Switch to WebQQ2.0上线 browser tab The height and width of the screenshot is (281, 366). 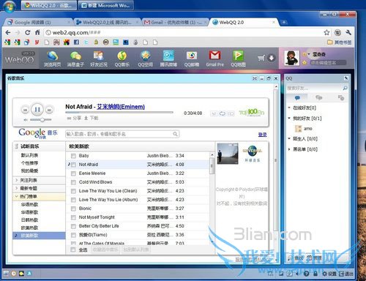coord(107,23)
